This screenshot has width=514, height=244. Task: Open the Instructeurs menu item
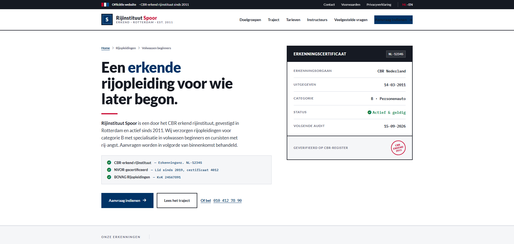coord(317,20)
